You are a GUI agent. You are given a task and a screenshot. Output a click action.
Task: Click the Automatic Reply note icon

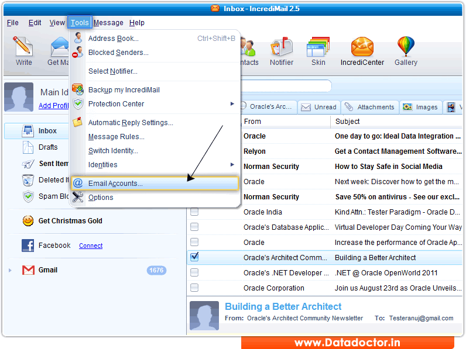point(78,122)
